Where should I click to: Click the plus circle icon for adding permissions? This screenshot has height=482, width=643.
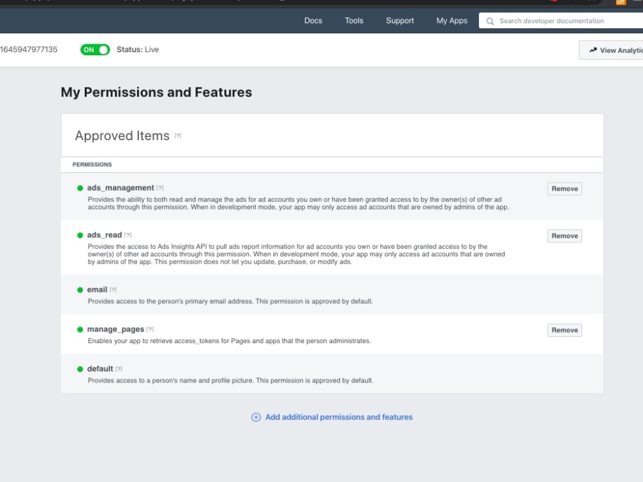pos(256,417)
